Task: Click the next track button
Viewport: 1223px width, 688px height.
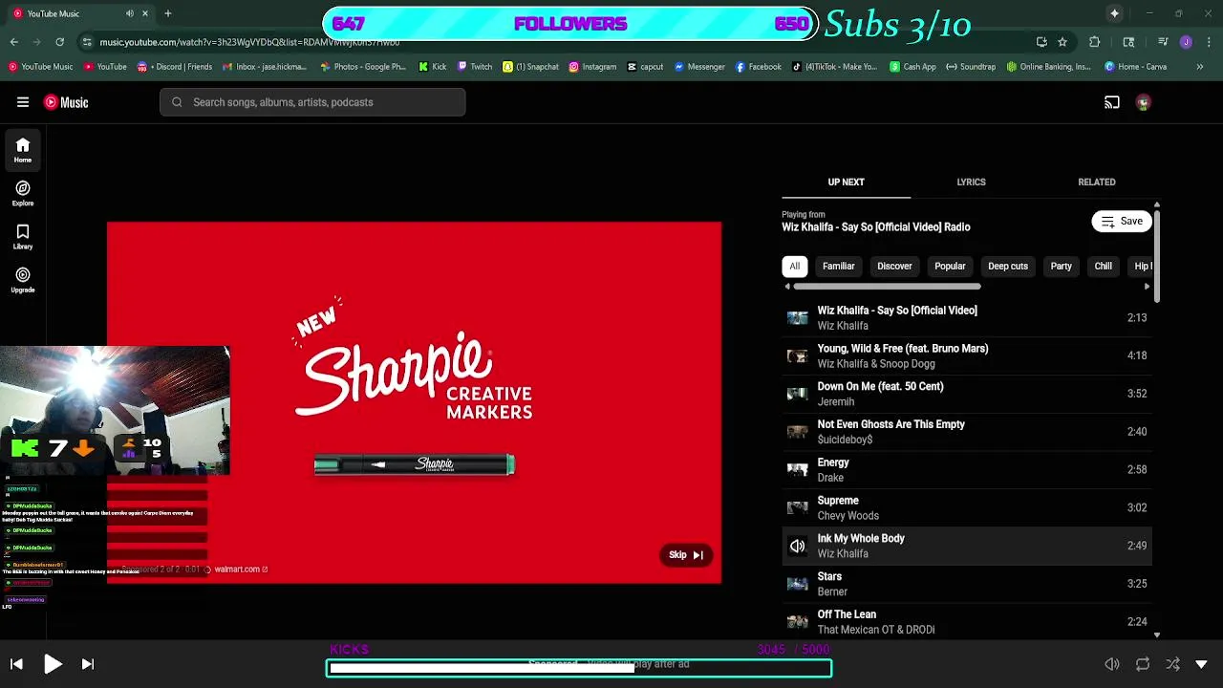Action: coord(88,664)
